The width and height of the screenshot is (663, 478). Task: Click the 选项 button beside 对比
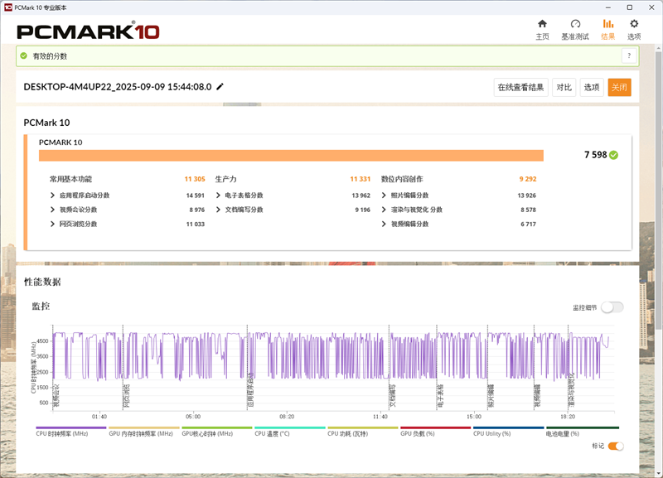(592, 88)
